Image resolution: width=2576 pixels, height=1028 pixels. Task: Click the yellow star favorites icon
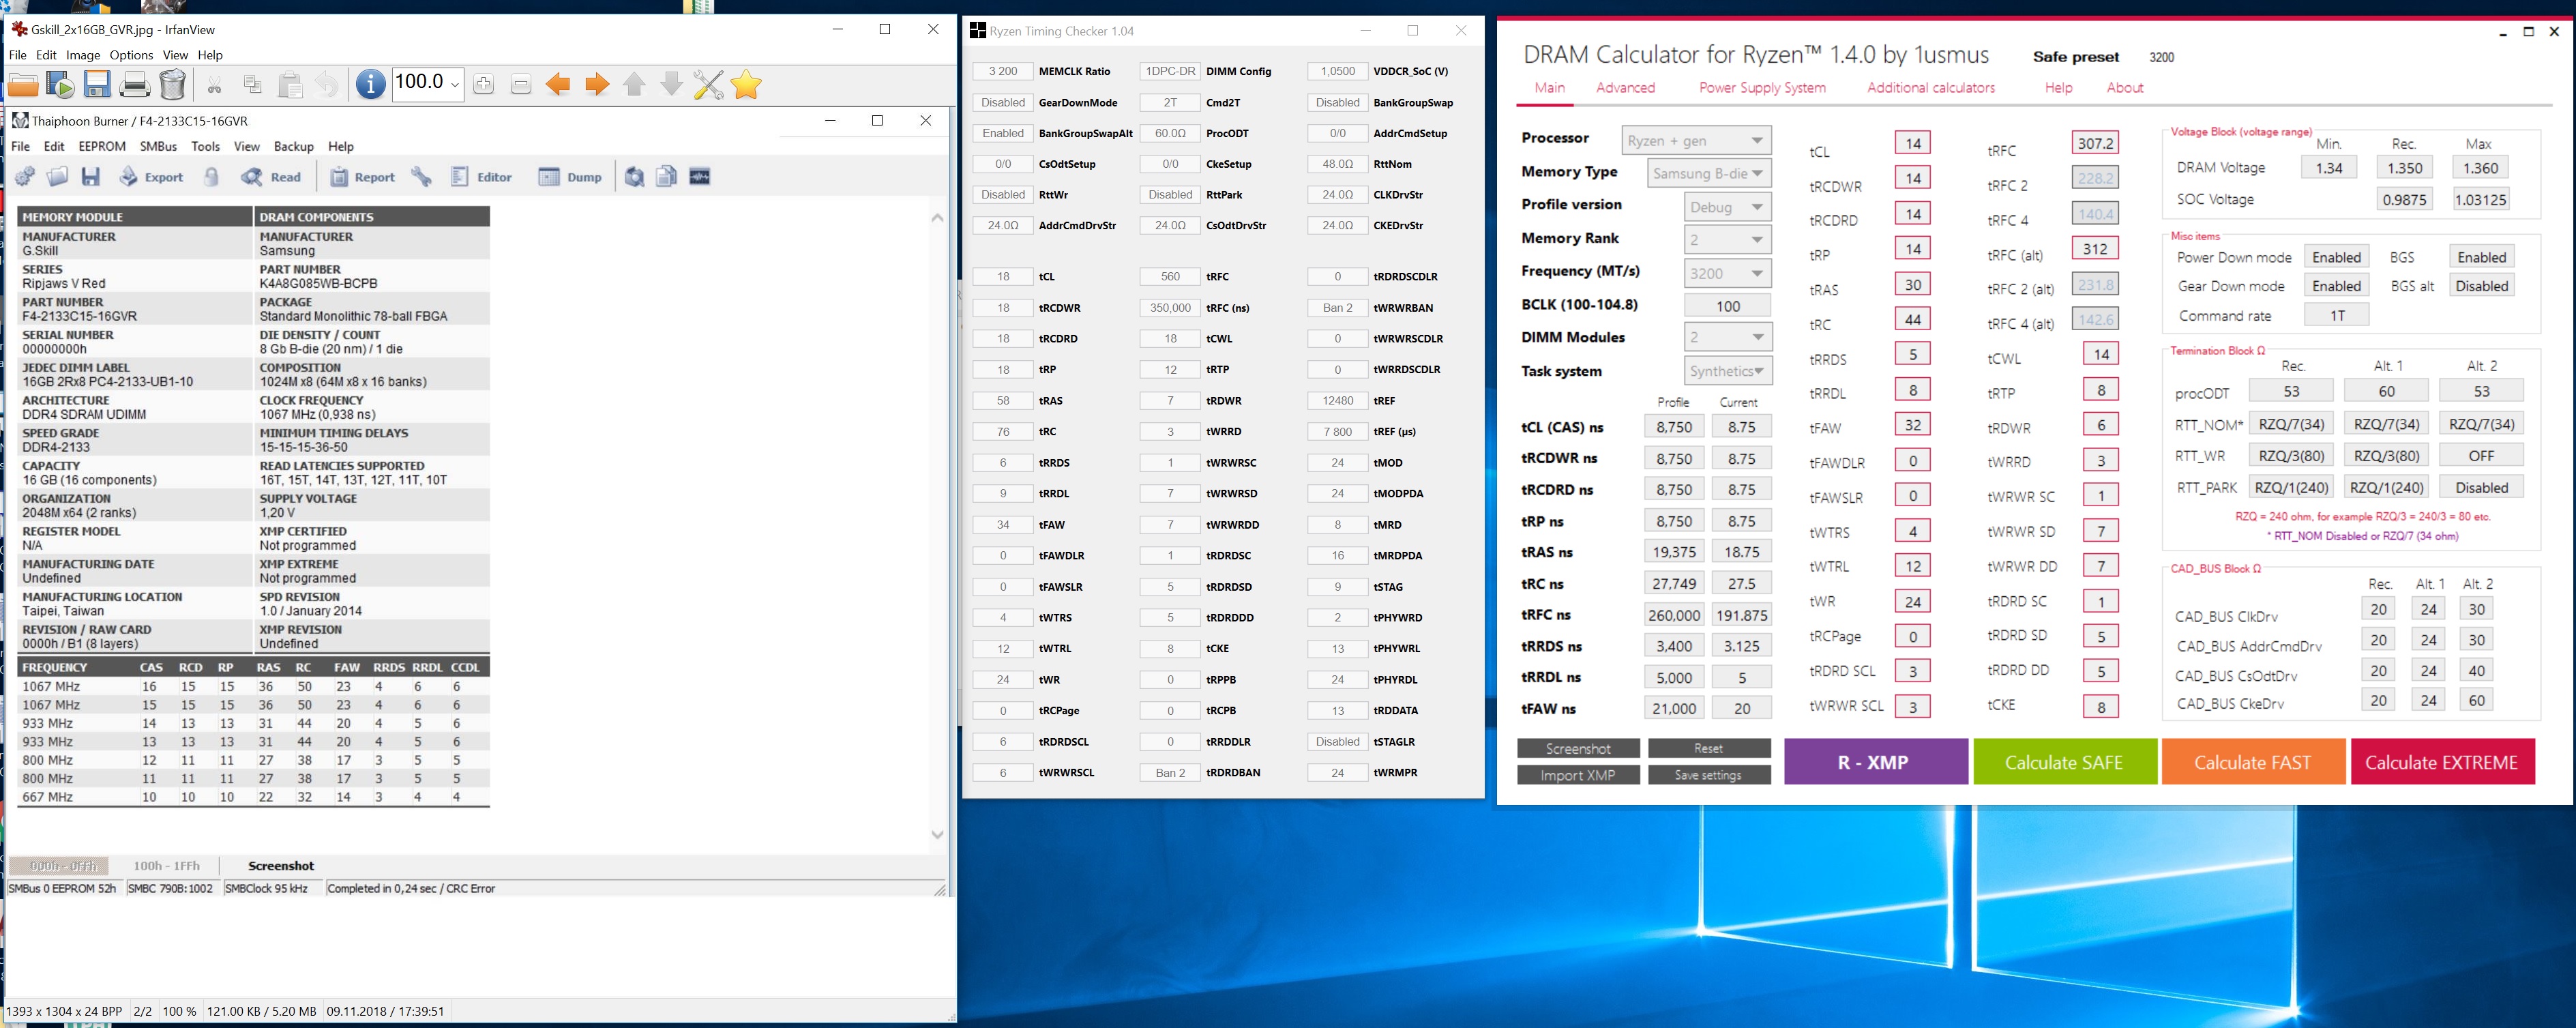point(747,85)
